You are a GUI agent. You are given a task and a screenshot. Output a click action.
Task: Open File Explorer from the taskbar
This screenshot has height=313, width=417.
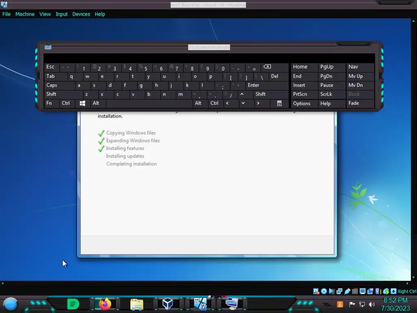137,304
